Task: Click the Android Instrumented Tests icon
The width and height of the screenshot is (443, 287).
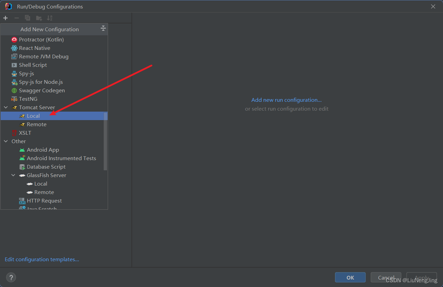Action: (x=22, y=158)
